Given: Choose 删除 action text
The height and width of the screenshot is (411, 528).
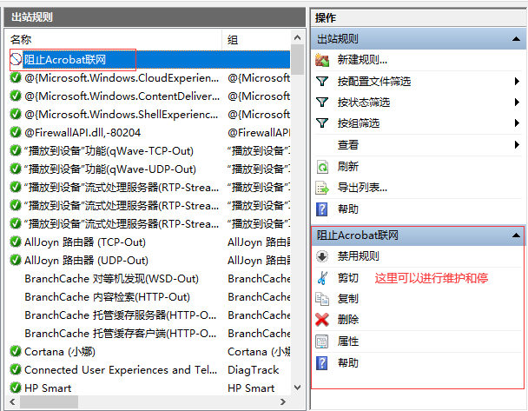Looking at the screenshot, I should (x=348, y=320).
